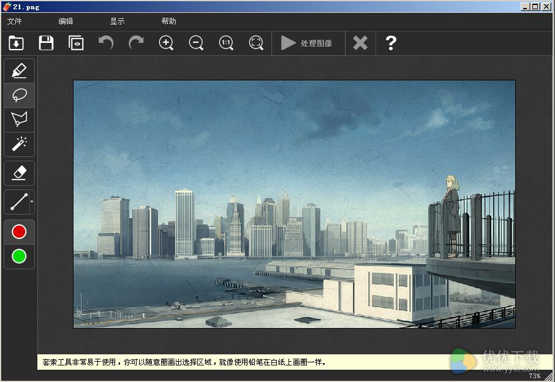Redo the last action

(x=136, y=43)
